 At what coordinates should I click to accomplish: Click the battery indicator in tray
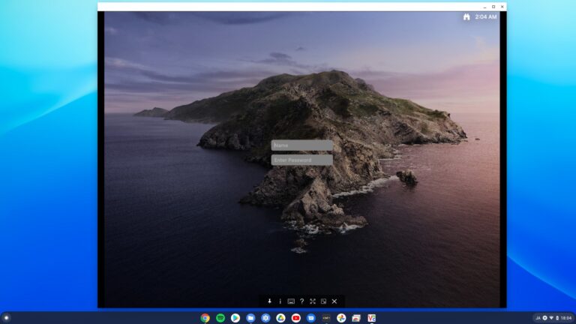click(557, 318)
